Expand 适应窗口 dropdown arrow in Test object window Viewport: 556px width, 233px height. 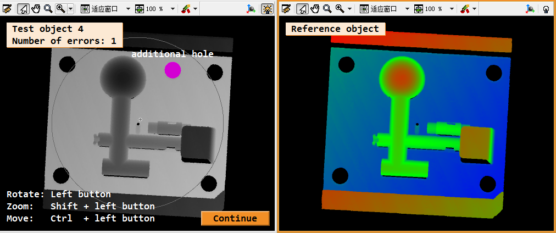[x=128, y=9]
